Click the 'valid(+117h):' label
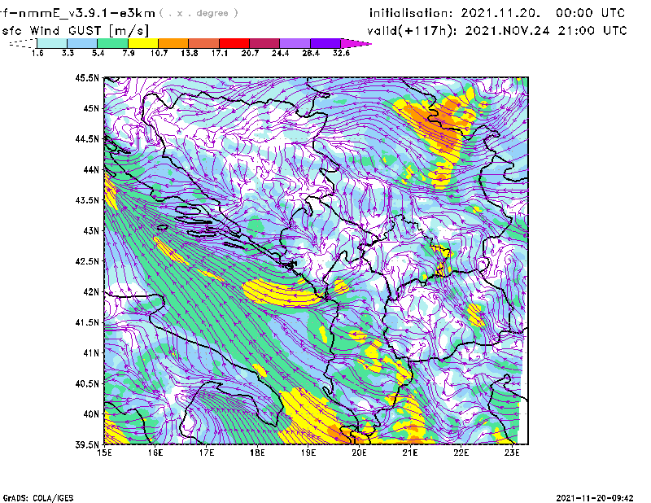651x503 pixels. point(412,31)
